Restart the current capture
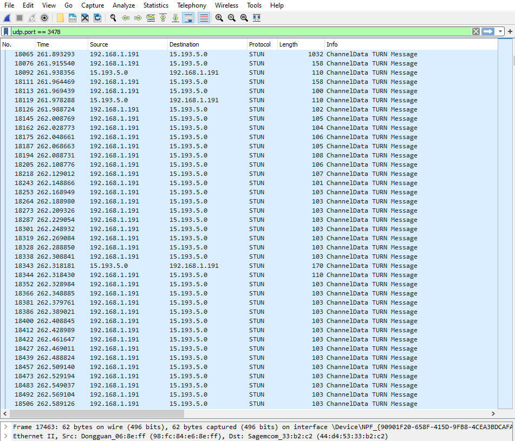 pos(32,17)
